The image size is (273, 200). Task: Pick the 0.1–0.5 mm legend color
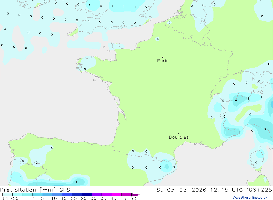pyautogui.click(x=7, y=195)
